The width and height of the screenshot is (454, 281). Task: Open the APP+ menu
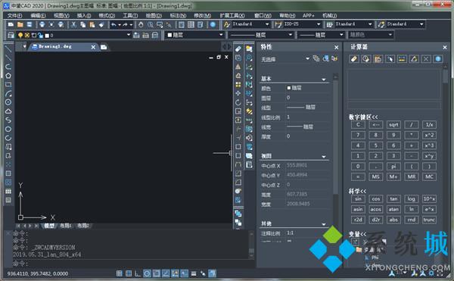(x=309, y=15)
